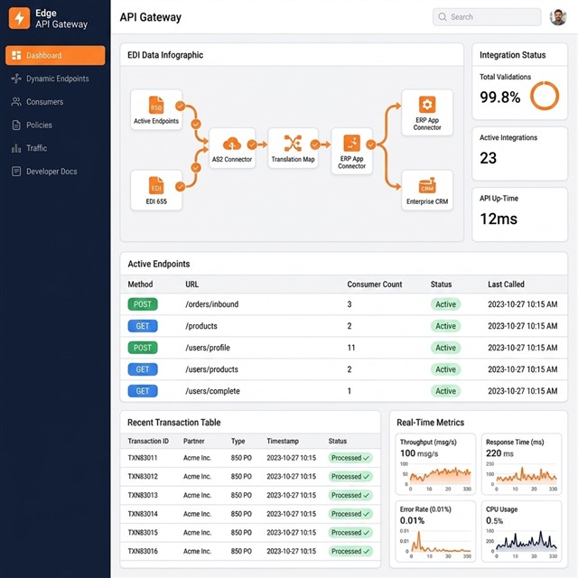
Task: Click the Consumer Count column header
Action: click(375, 284)
